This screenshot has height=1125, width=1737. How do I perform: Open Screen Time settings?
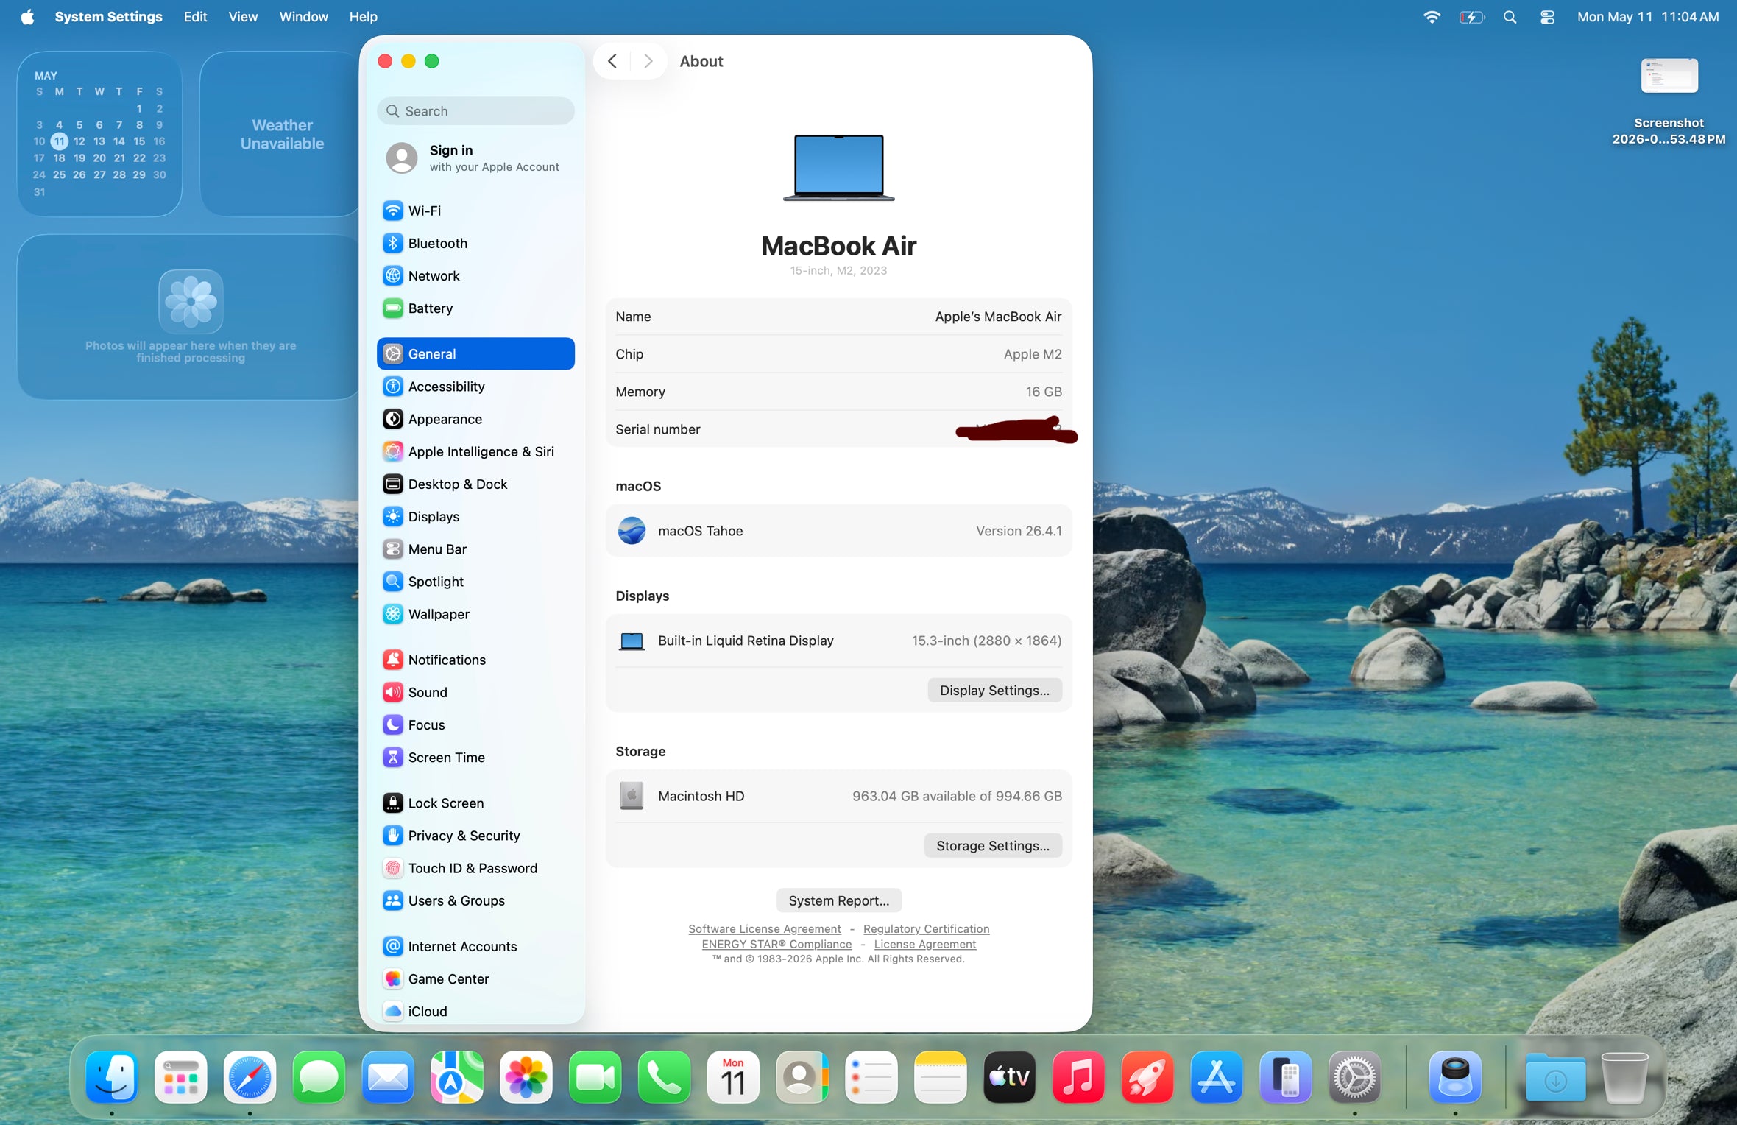tap(475, 758)
